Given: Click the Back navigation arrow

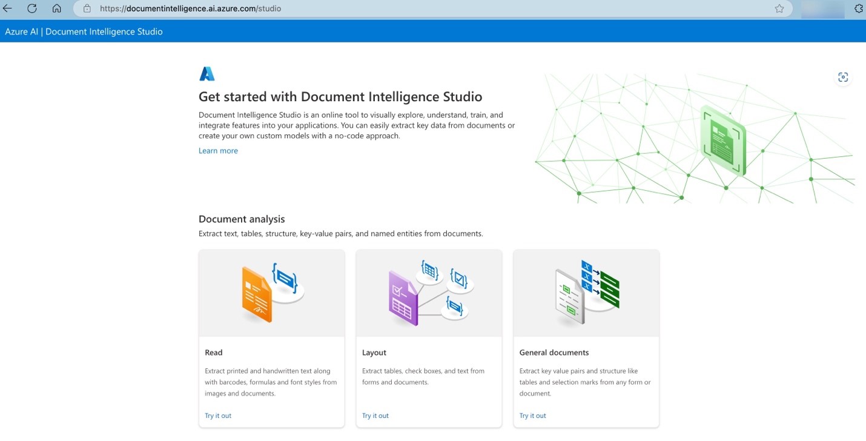Looking at the screenshot, I should 9,8.
